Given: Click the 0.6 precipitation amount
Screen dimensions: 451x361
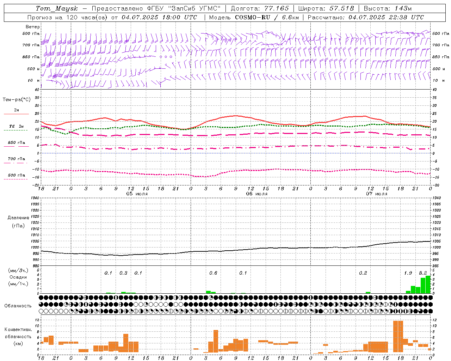Looking at the screenshot, I should [x=213, y=273].
